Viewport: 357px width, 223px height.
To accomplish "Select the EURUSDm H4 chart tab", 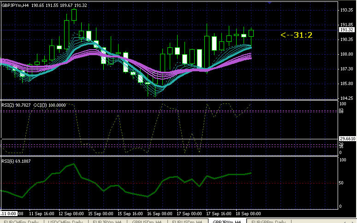I will (188, 221).
